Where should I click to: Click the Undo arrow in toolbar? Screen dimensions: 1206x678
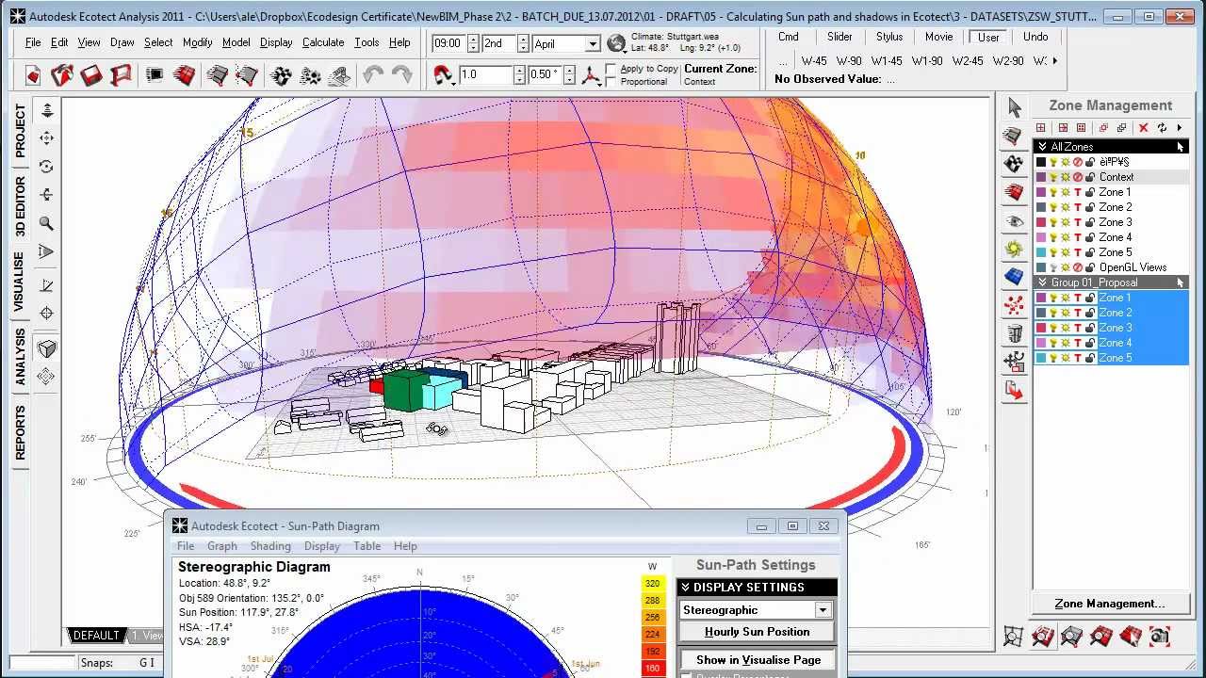(373, 75)
